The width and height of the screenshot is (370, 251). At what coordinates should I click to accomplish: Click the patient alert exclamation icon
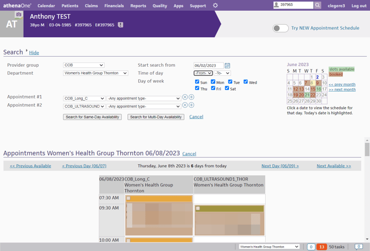click(120, 25)
